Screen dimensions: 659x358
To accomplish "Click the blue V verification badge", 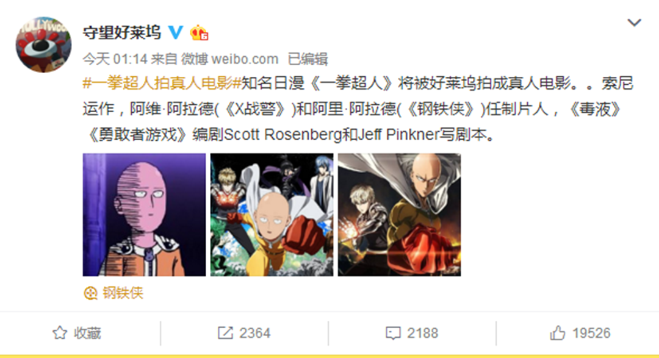I will click(x=175, y=32).
